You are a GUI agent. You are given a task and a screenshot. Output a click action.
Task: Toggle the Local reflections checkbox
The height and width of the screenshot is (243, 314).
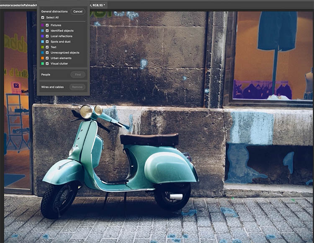click(x=47, y=36)
